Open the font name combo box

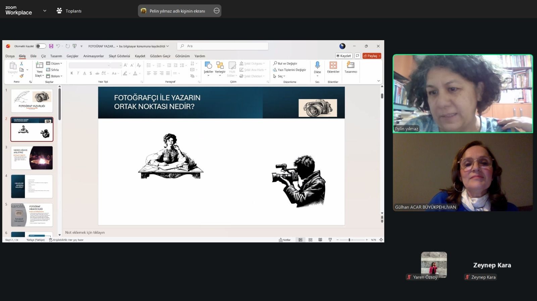click(89, 65)
